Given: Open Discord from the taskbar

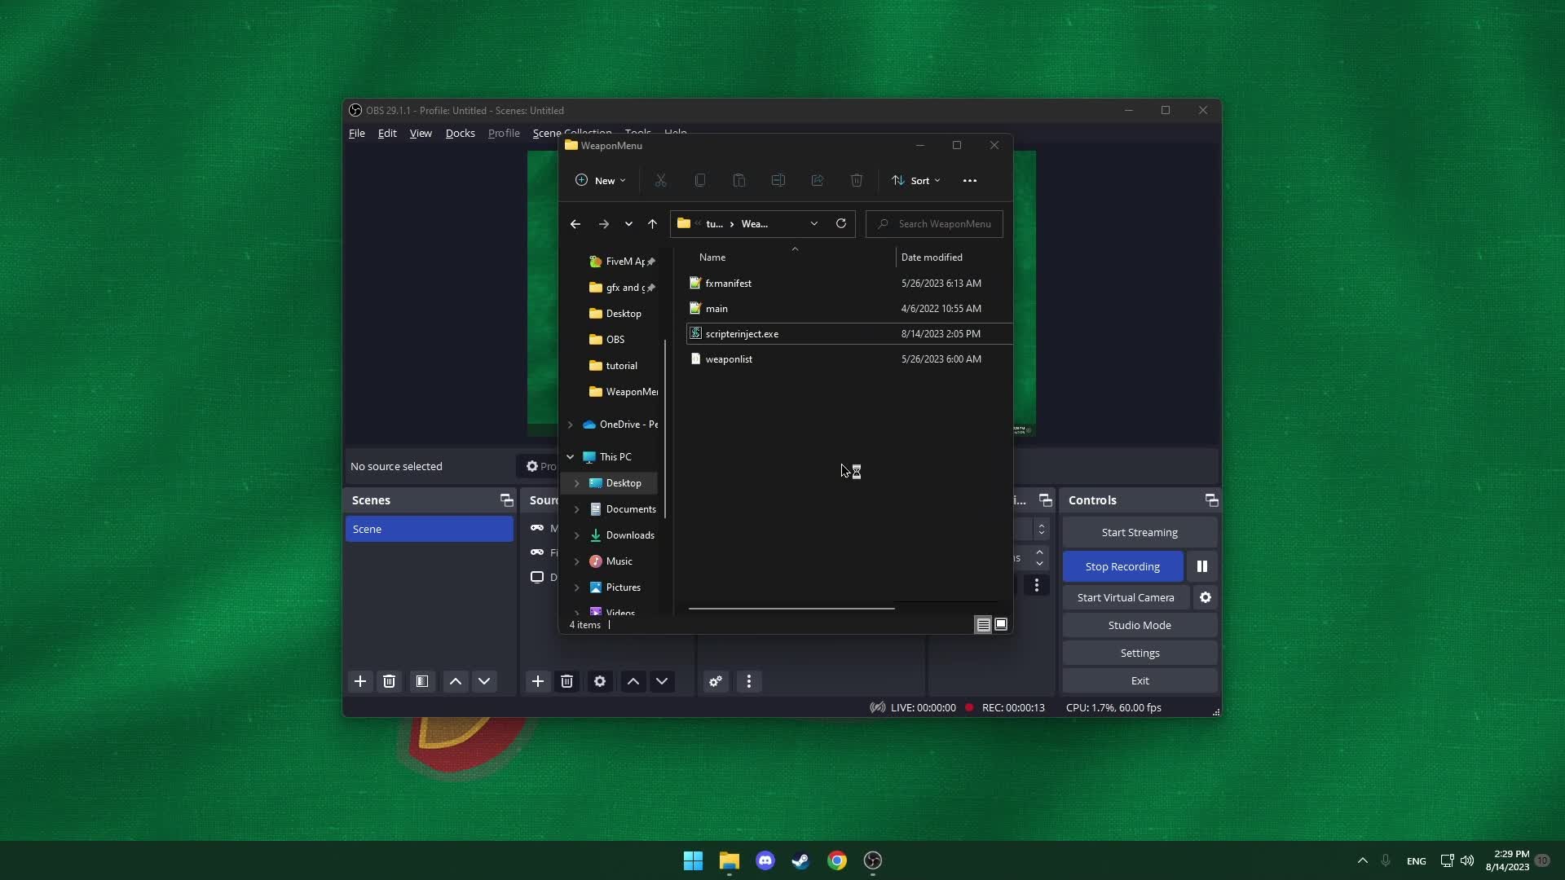Looking at the screenshot, I should point(765,860).
